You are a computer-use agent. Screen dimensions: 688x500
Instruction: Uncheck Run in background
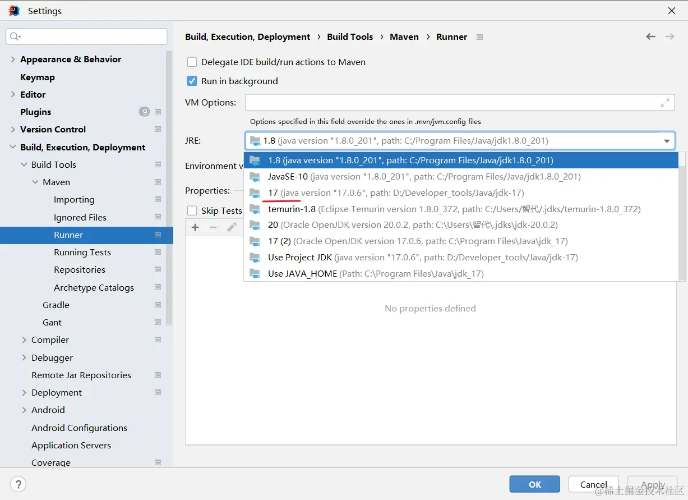point(192,81)
